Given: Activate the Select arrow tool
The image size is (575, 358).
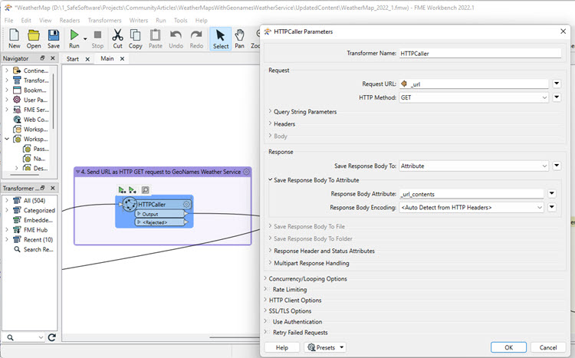Looking at the screenshot, I should tap(221, 39).
